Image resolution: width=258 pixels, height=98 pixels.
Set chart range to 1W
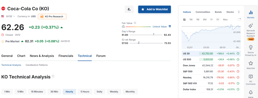click(191, 20)
